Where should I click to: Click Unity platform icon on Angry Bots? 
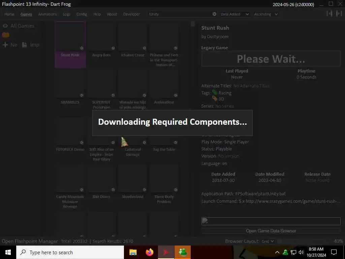click(113, 48)
